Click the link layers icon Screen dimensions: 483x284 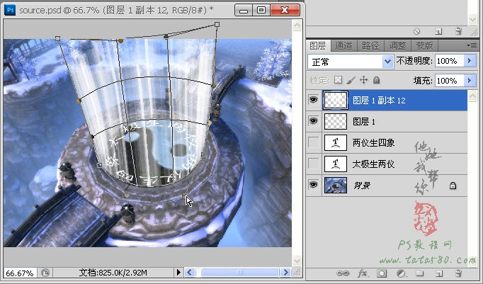343,273
